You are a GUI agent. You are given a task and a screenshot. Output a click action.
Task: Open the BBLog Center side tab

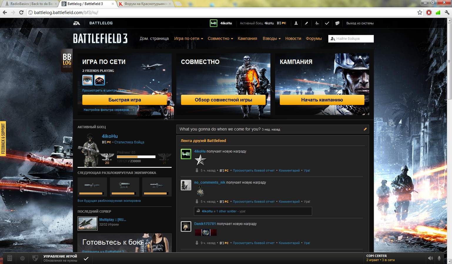coord(67,60)
